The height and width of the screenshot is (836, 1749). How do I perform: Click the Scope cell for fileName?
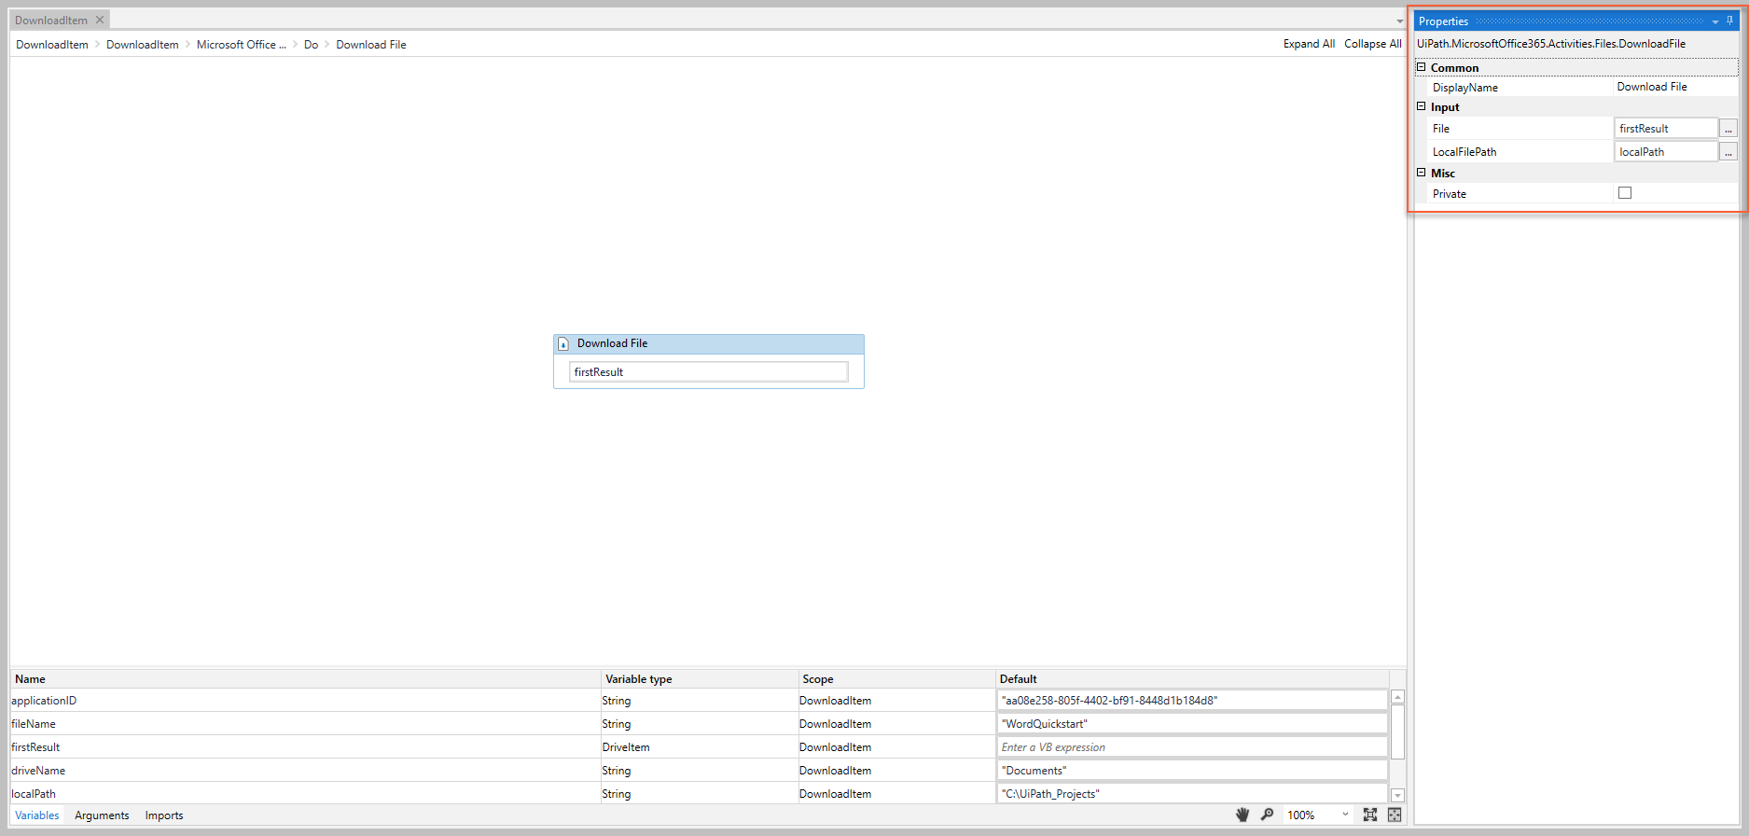point(896,724)
